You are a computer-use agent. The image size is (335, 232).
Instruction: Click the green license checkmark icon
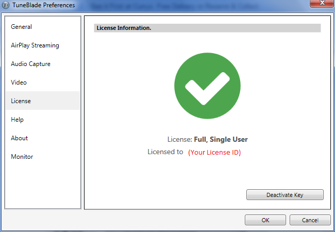click(208, 86)
